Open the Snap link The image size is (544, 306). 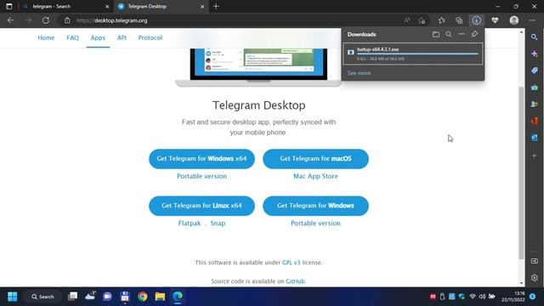[x=218, y=223]
